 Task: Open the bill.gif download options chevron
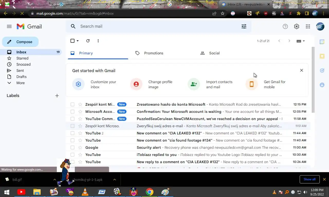(x=55, y=180)
